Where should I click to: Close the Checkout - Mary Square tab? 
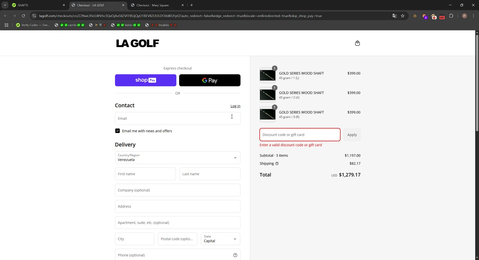tap(183, 5)
